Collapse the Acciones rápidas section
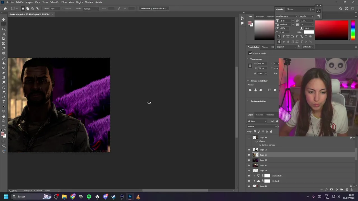 248,101
